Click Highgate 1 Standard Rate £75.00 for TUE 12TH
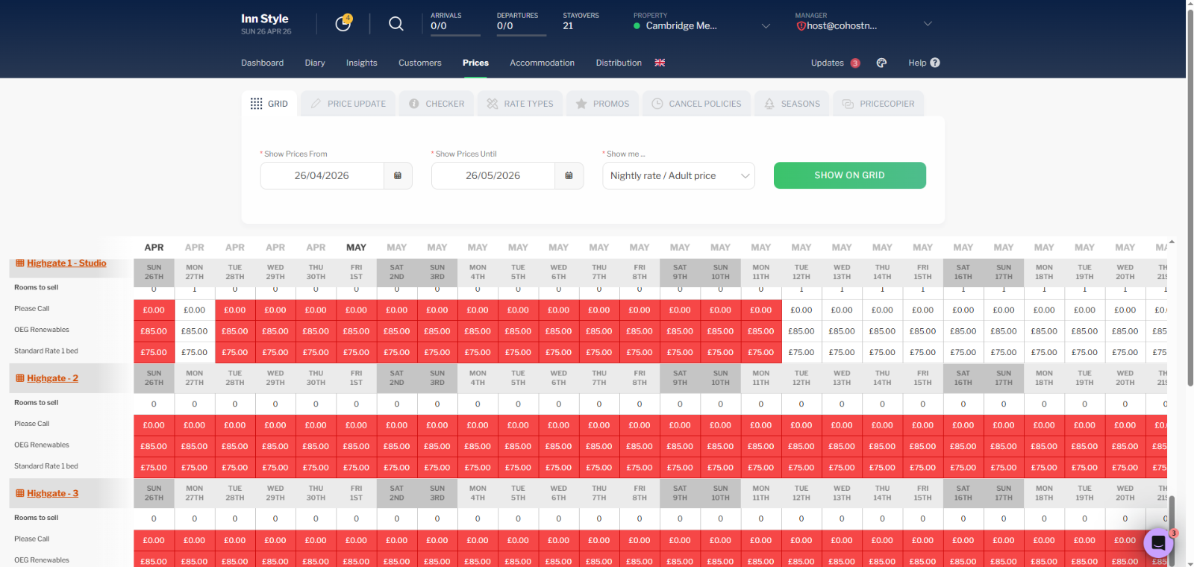 tap(801, 352)
